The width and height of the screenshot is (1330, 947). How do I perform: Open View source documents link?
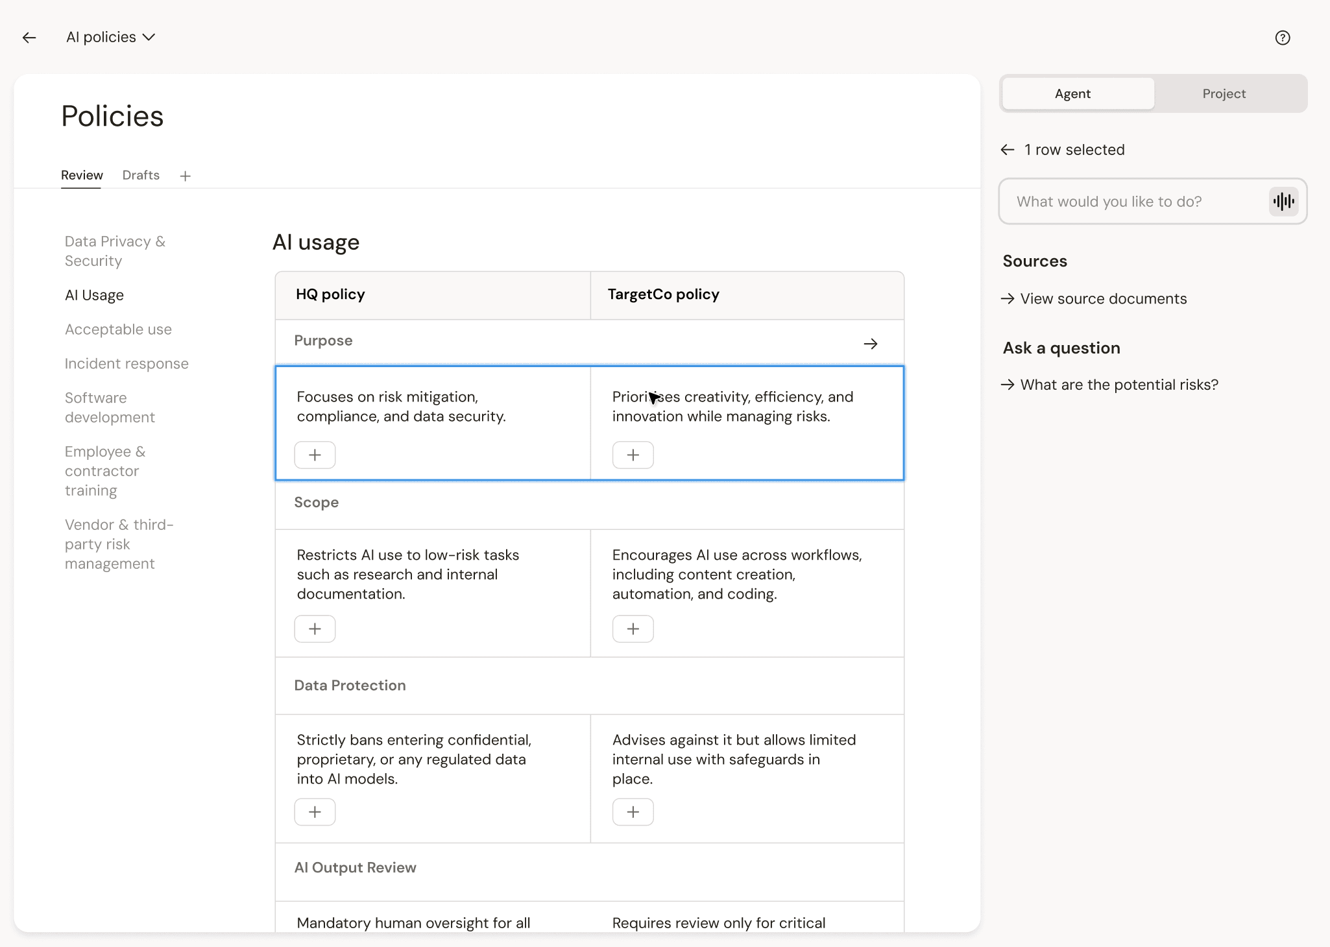pyautogui.click(x=1094, y=299)
